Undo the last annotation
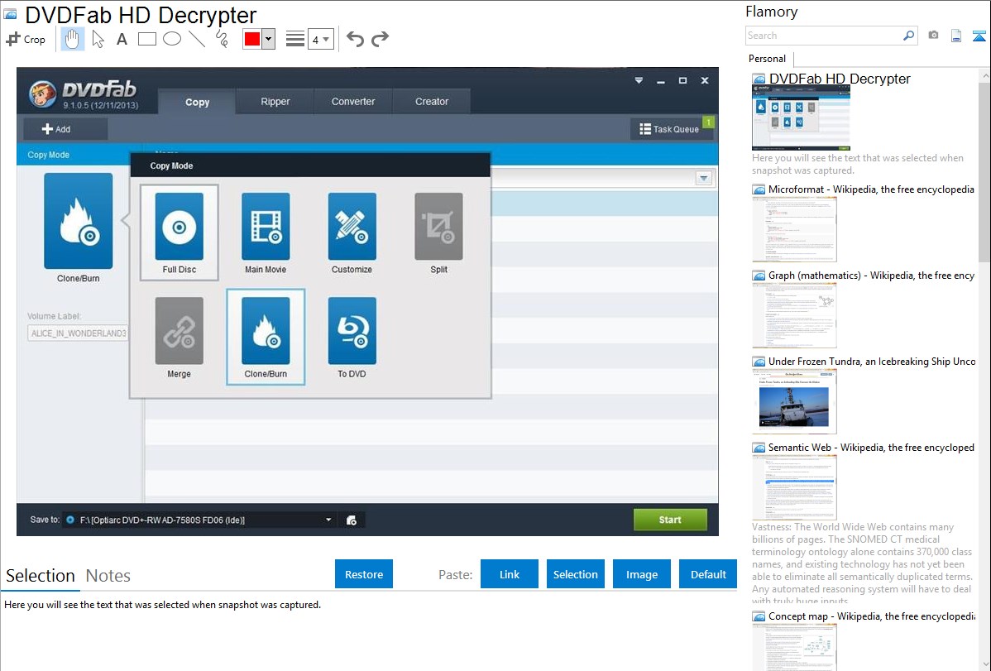Image resolution: width=991 pixels, height=671 pixels. point(355,39)
